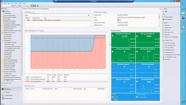Click the DB Transactions/sec tile
186x105 pixels.
pos(148,85)
